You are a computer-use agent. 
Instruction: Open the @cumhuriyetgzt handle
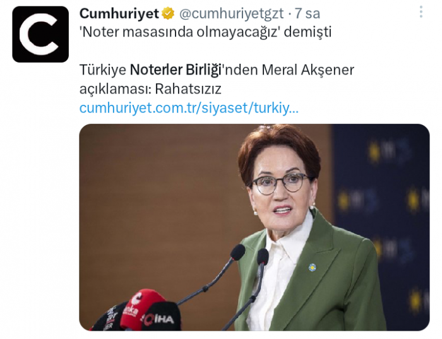[x=232, y=13]
